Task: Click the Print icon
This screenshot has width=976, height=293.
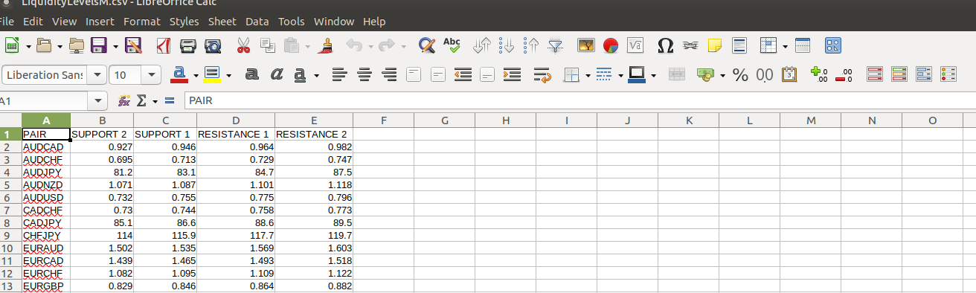Action: pyautogui.click(x=189, y=46)
